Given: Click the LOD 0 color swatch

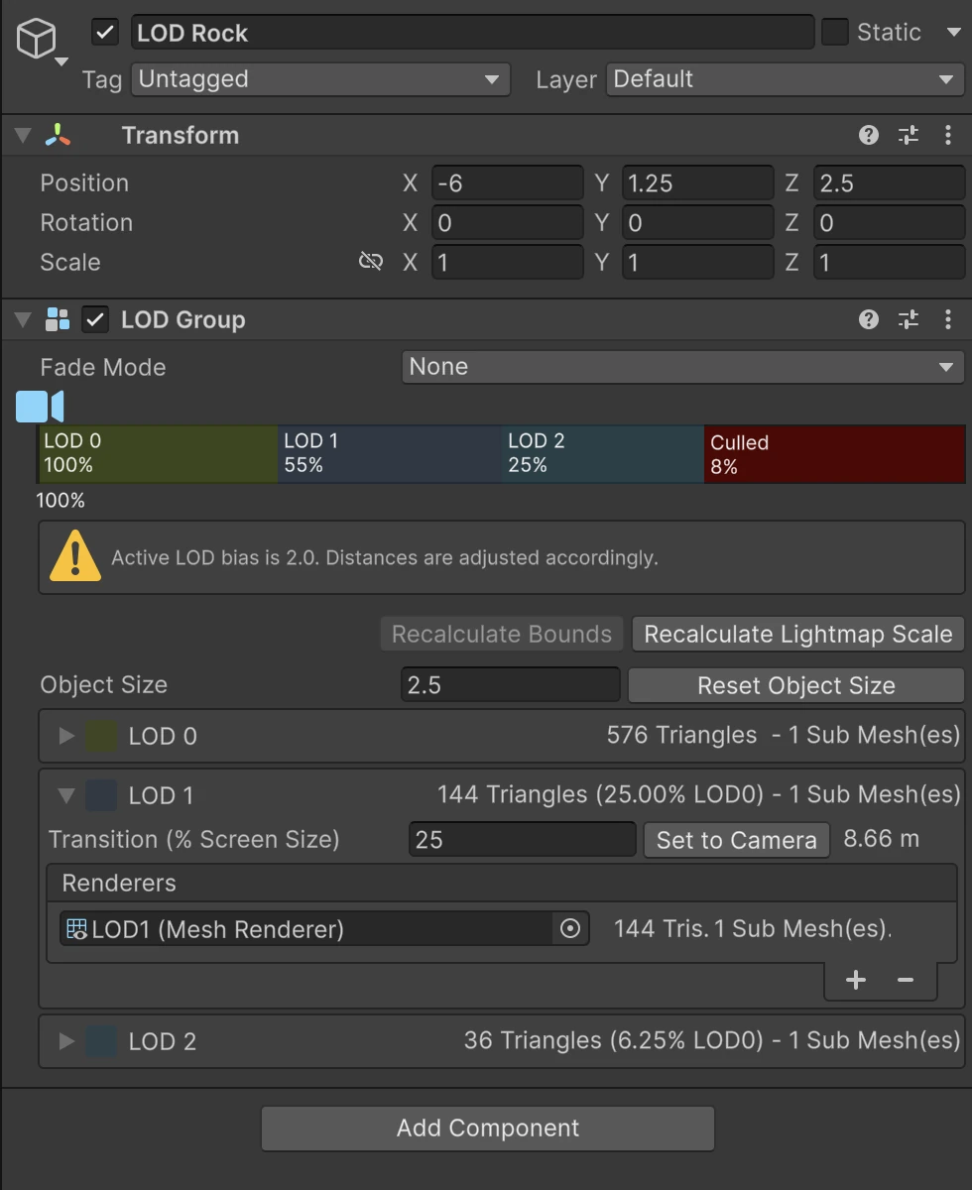Looking at the screenshot, I should tap(101, 736).
